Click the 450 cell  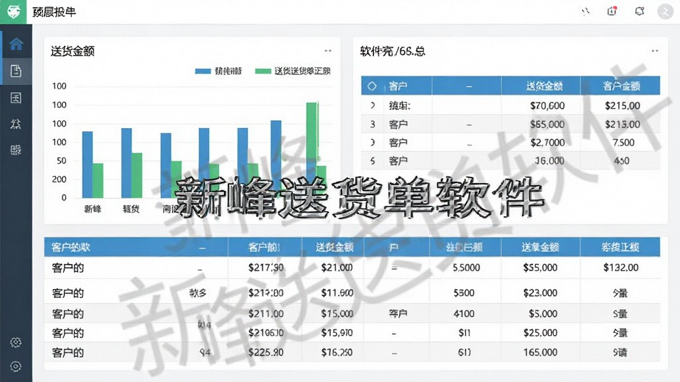(622, 160)
